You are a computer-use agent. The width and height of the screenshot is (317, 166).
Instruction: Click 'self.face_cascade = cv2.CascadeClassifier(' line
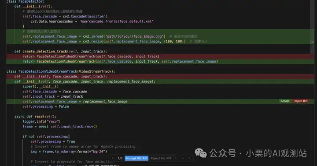[65, 16]
